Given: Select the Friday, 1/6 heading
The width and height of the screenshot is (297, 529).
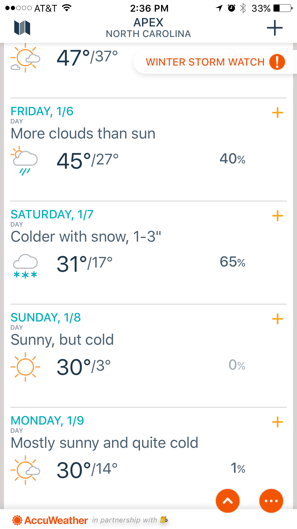Looking at the screenshot, I should coord(42,111).
